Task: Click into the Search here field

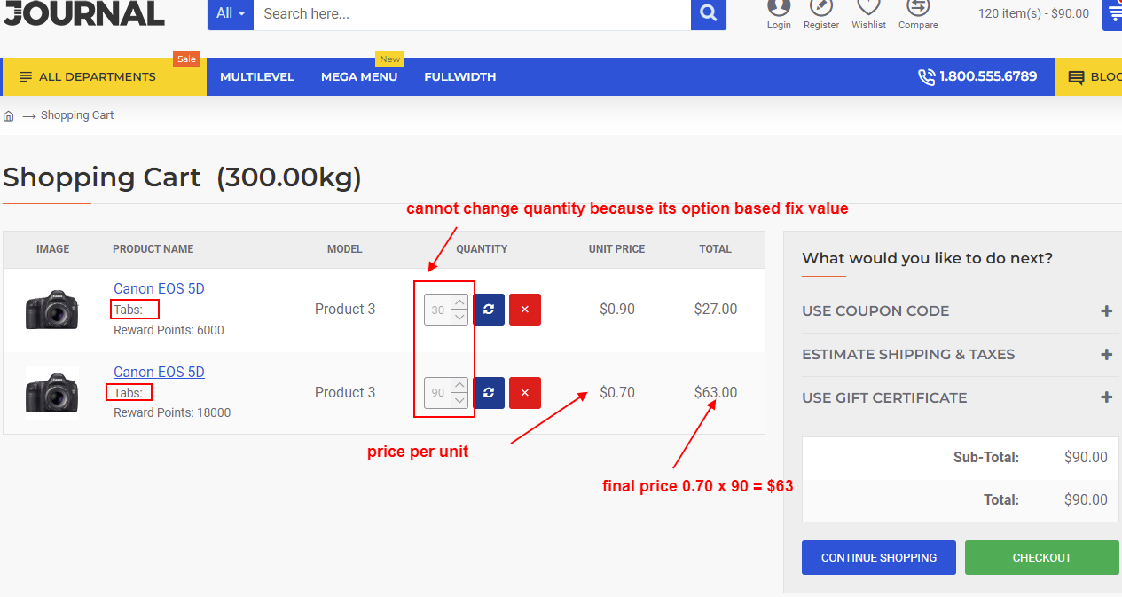Action: (470, 13)
